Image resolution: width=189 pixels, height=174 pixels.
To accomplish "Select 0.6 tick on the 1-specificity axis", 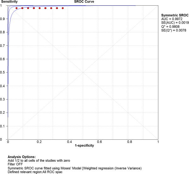I will click(100, 142).
